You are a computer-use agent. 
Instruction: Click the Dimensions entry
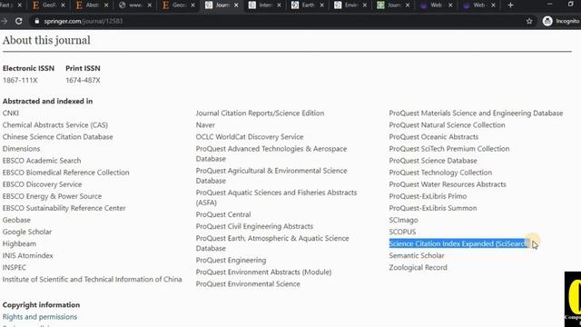pos(21,149)
